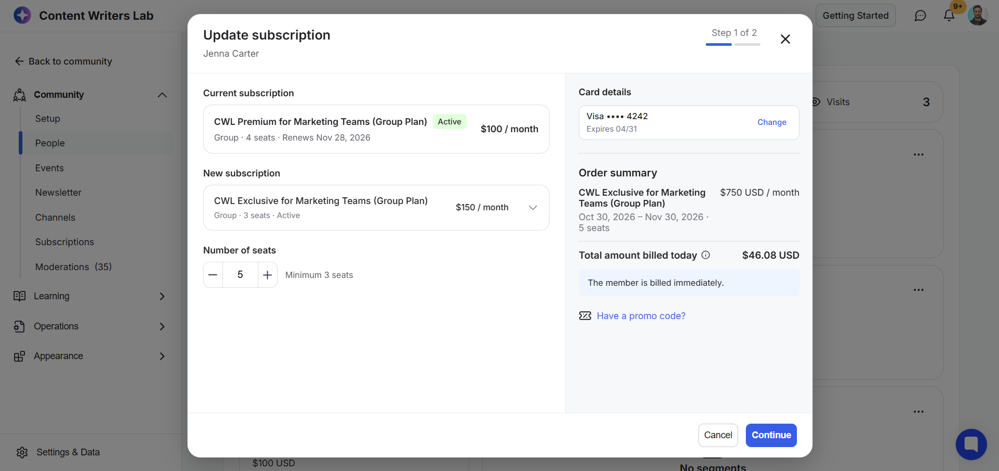Open Newsletter in the sidebar
This screenshot has height=471, width=999.
[58, 193]
